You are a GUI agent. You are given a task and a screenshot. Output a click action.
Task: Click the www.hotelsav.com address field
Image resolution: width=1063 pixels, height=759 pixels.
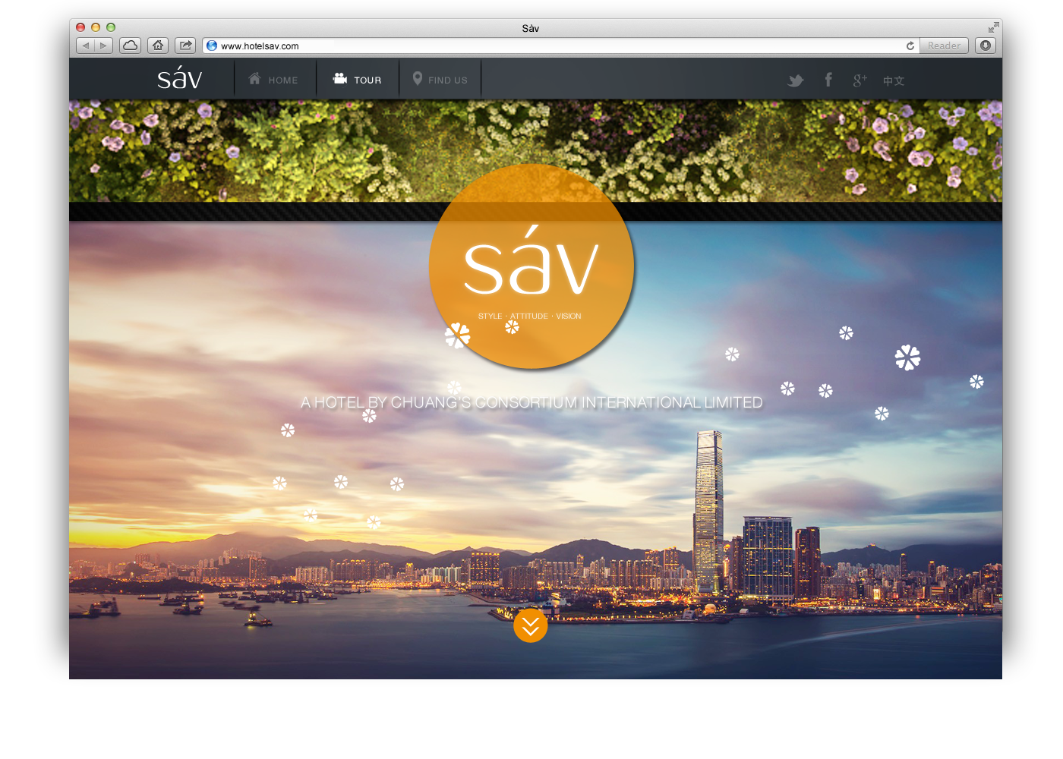click(562, 46)
